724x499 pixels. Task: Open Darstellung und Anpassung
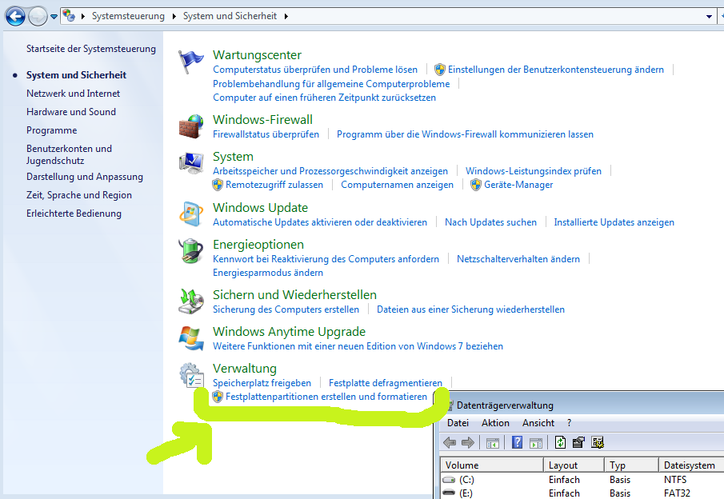pyautogui.click(x=85, y=177)
